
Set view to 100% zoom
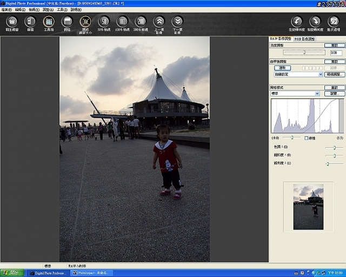pos(122,22)
